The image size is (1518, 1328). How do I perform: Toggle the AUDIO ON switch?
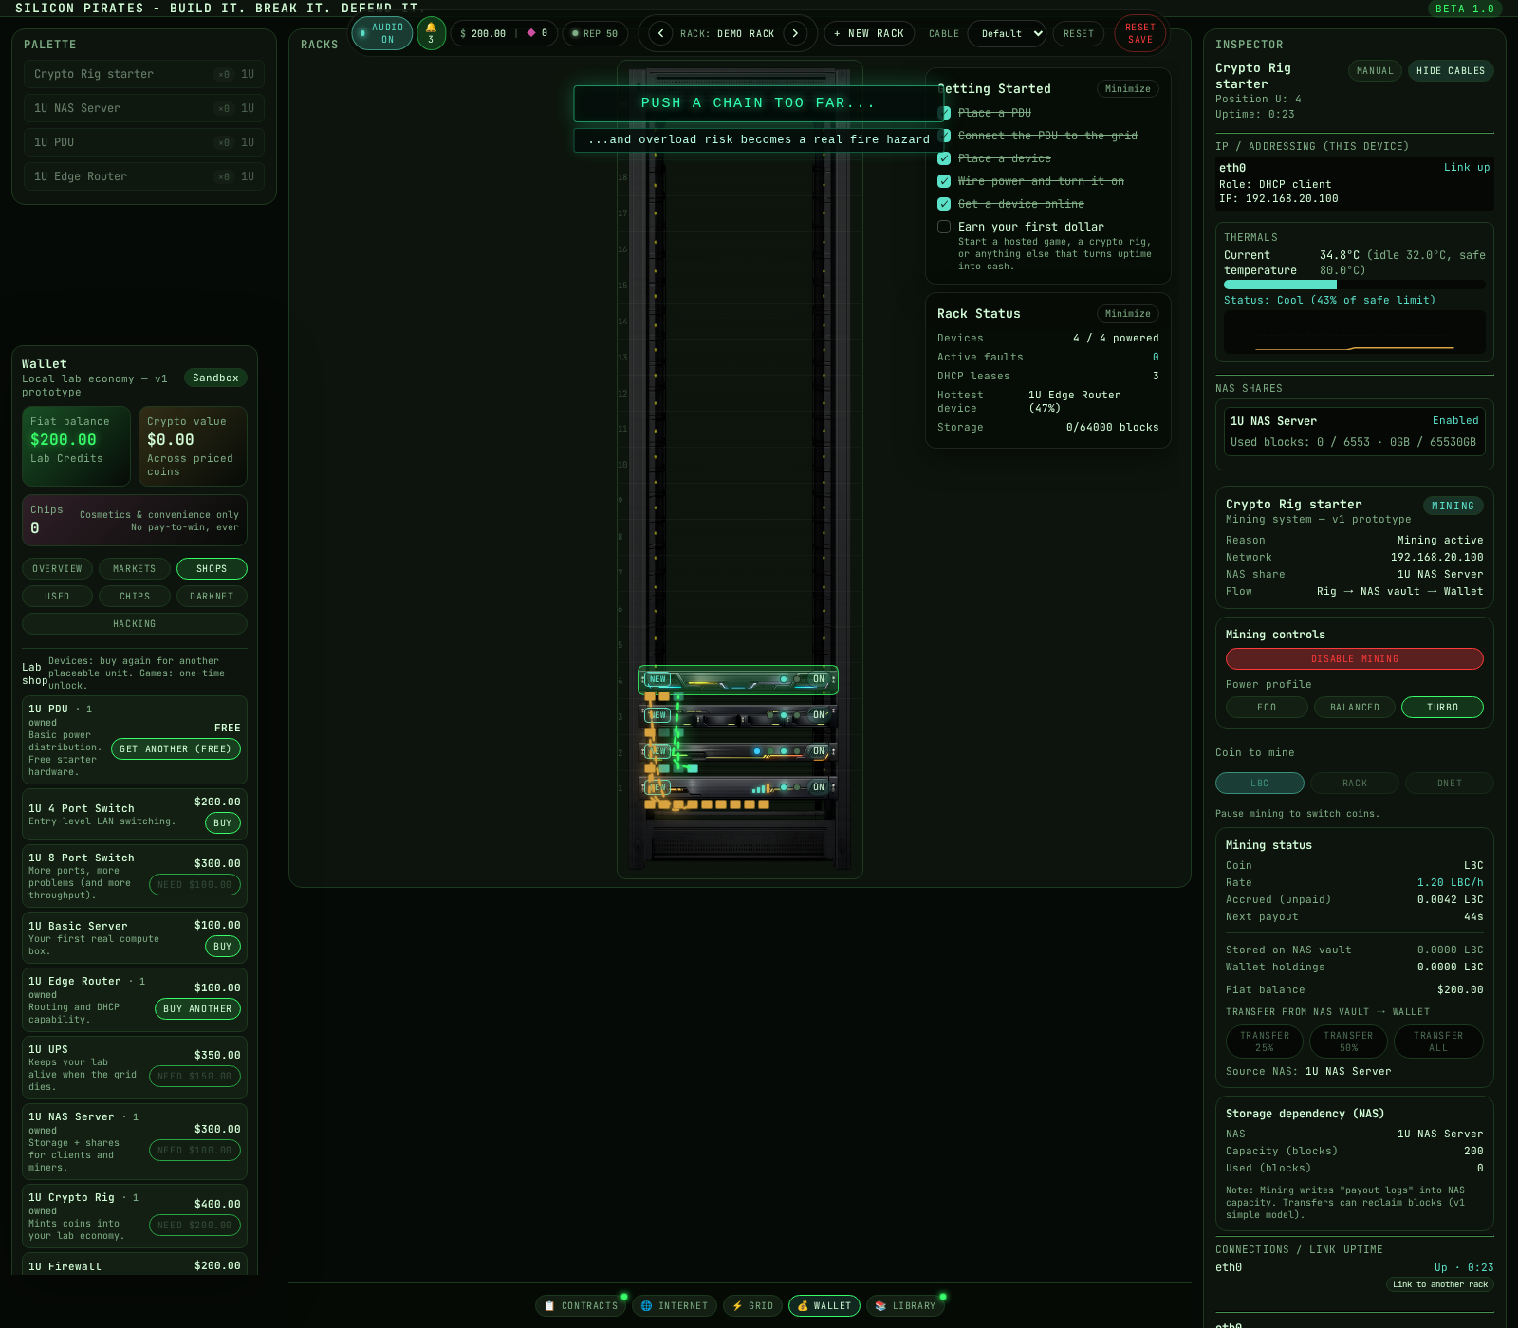[x=381, y=33]
